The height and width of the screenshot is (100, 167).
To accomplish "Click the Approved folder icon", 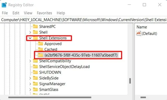I will click(x=41, y=44).
